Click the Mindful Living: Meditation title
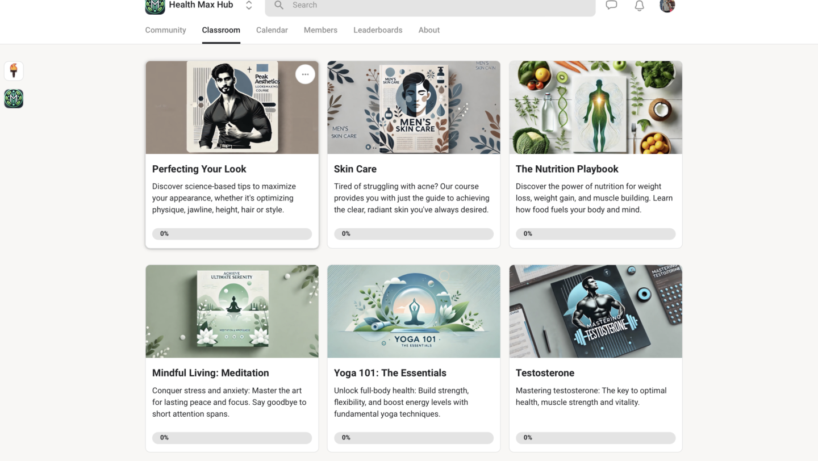 click(x=210, y=373)
